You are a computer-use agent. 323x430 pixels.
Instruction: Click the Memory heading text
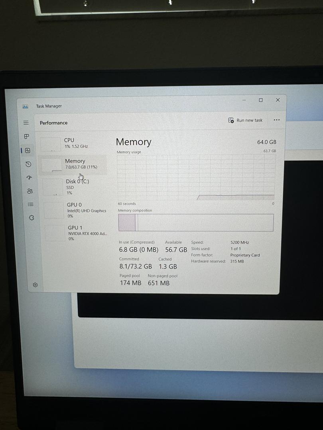[x=134, y=142]
